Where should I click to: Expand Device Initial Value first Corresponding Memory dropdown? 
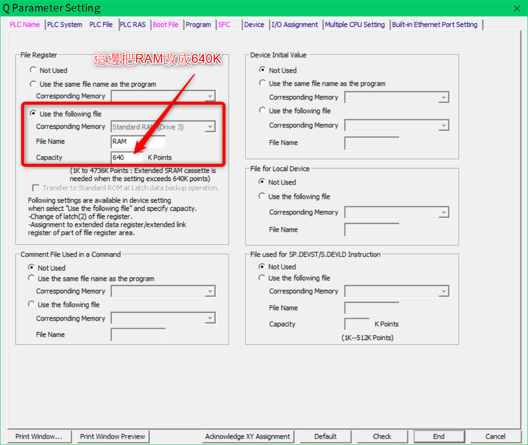pyautogui.click(x=443, y=98)
